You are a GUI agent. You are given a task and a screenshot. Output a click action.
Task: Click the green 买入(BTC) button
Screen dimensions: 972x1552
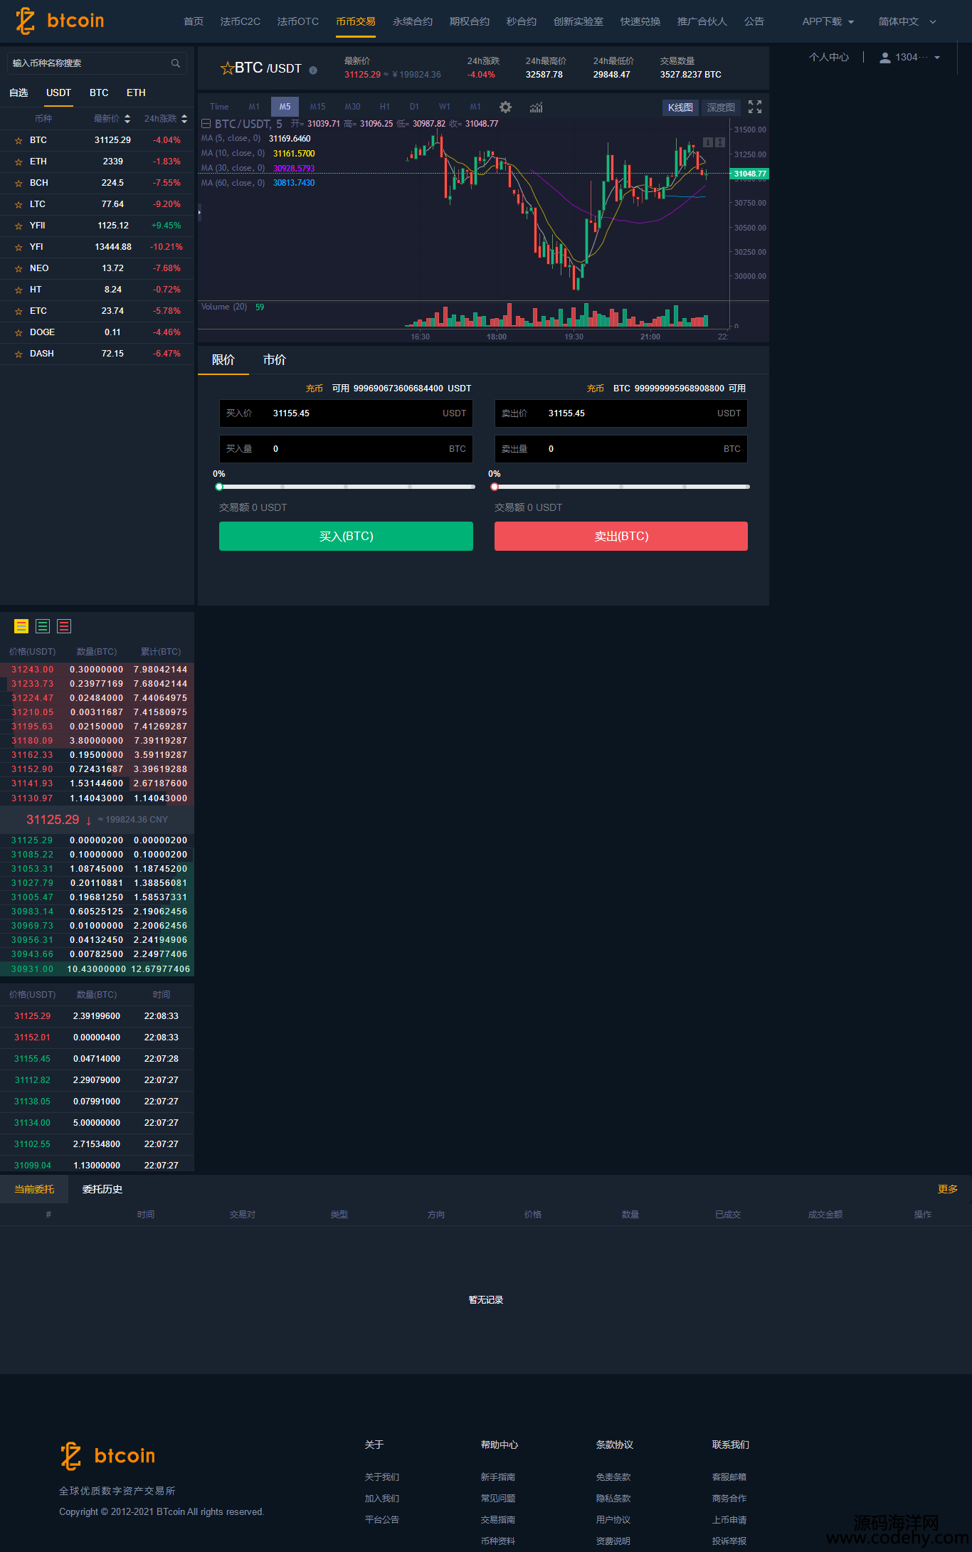tap(346, 536)
